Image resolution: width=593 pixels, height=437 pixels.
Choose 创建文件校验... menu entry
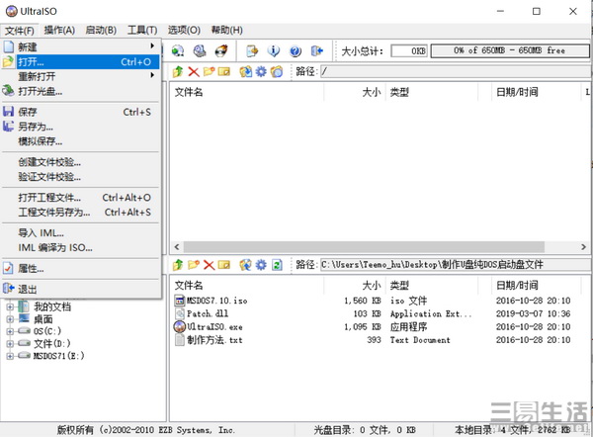pyautogui.click(x=81, y=162)
